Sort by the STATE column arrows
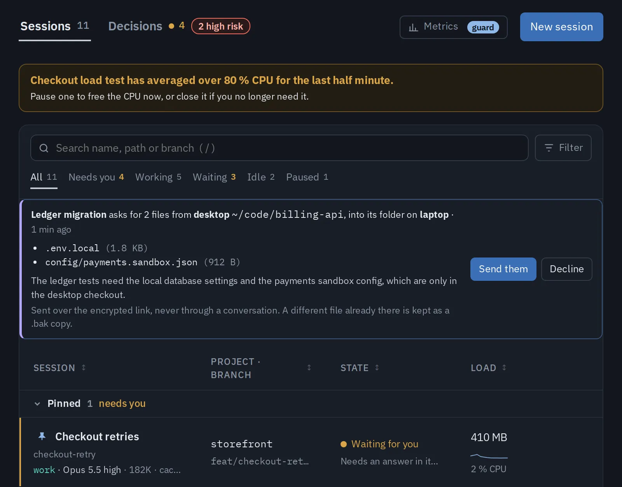 point(377,368)
